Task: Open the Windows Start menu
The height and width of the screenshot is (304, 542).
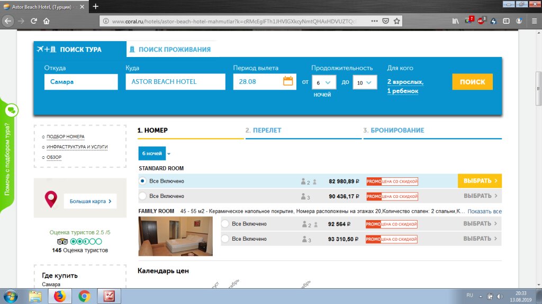Action: point(11,297)
